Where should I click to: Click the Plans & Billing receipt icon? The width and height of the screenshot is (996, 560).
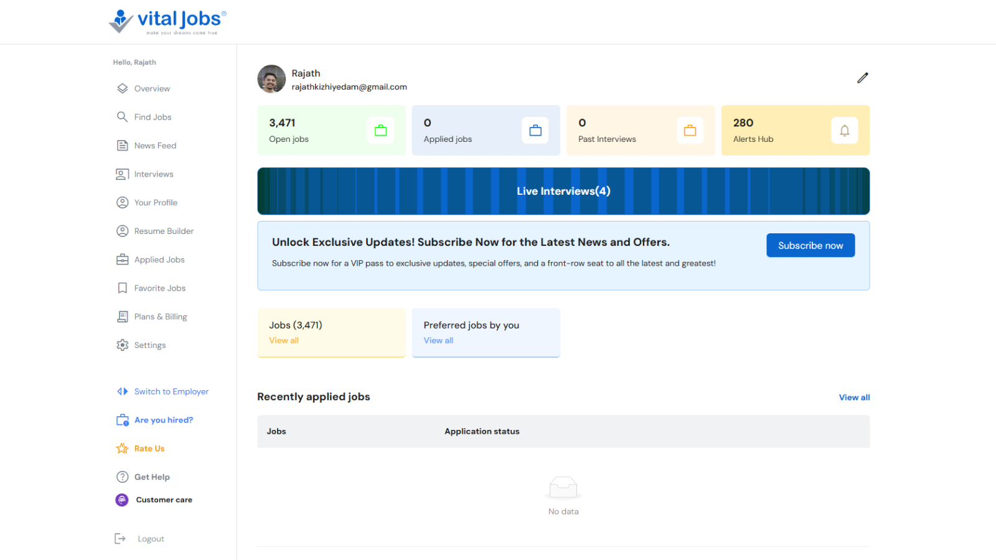pyautogui.click(x=123, y=317)
